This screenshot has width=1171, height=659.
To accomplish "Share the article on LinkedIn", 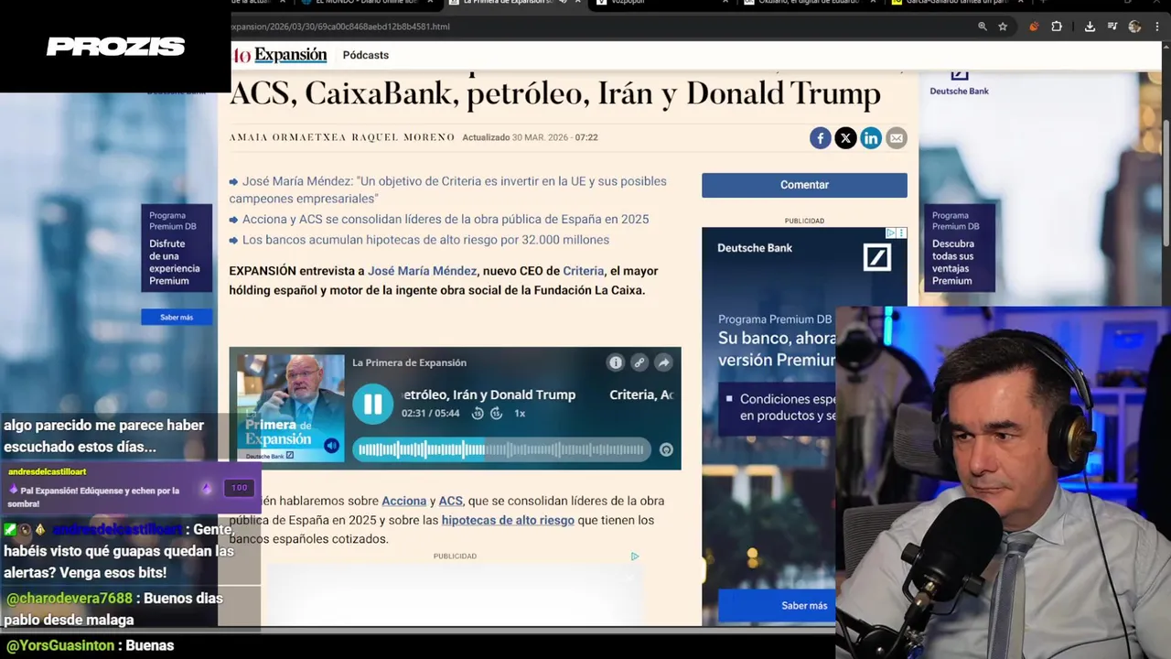I will [871, 138].
